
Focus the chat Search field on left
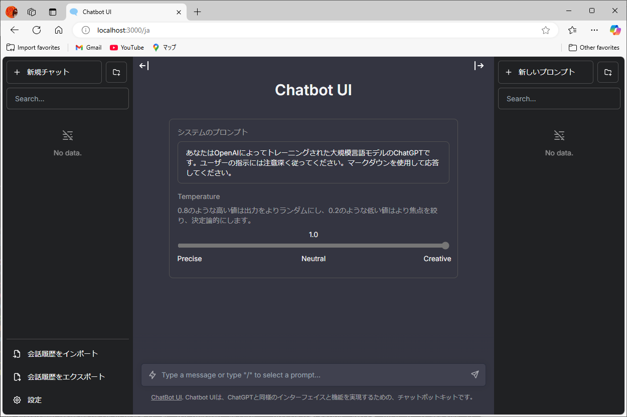[68, 99]
